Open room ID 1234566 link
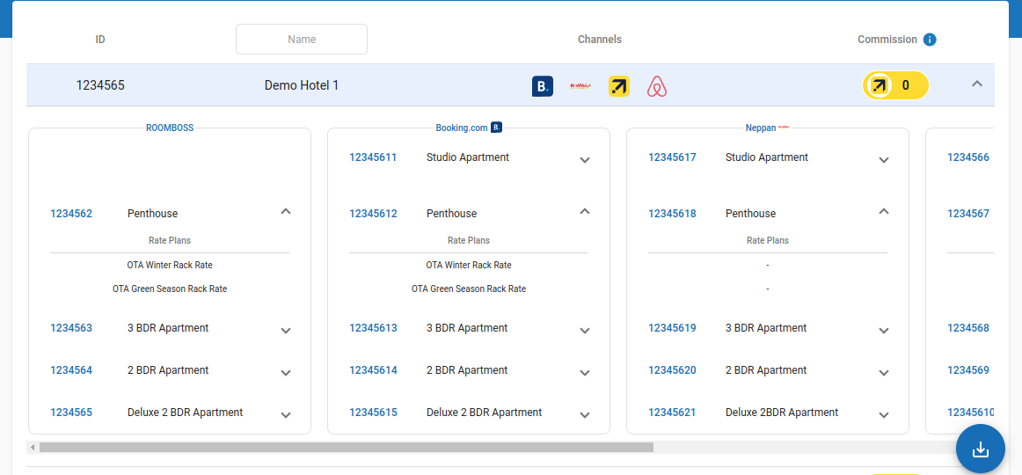This screenshot has height=475, width=1022. [x=967, y=157]
